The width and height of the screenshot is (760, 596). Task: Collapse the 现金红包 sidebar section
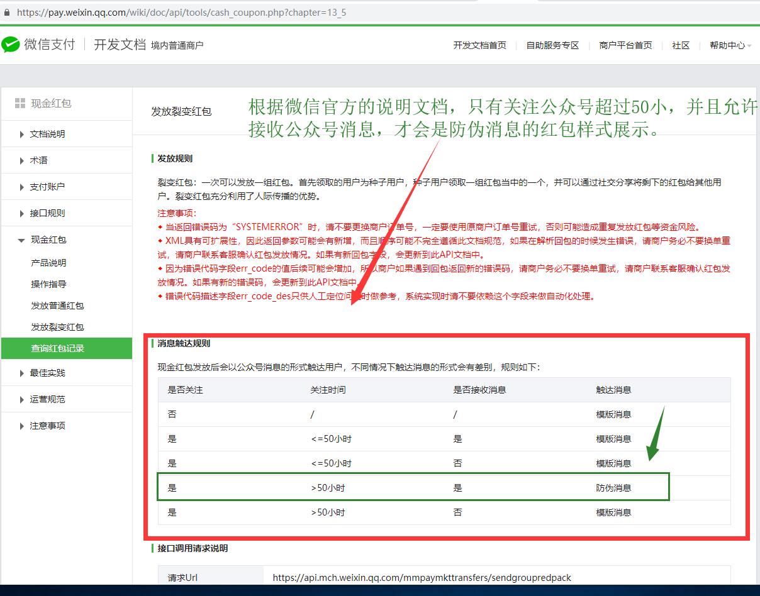(x=47, y=240)
